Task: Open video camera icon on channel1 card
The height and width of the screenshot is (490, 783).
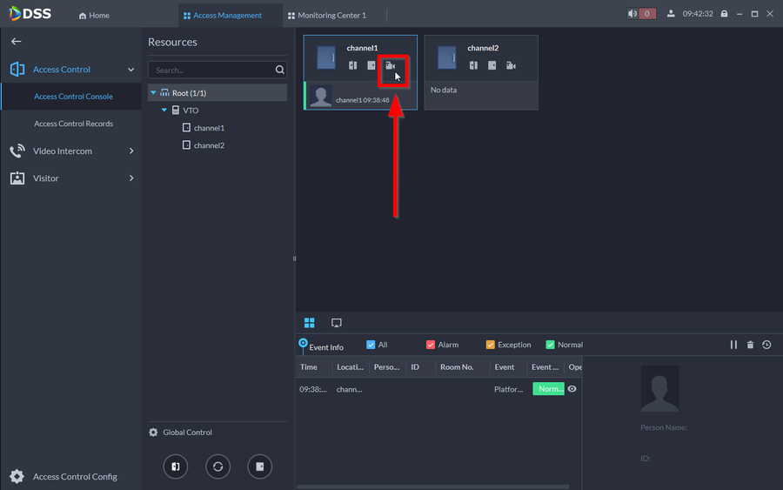Action: click(390, 65)
